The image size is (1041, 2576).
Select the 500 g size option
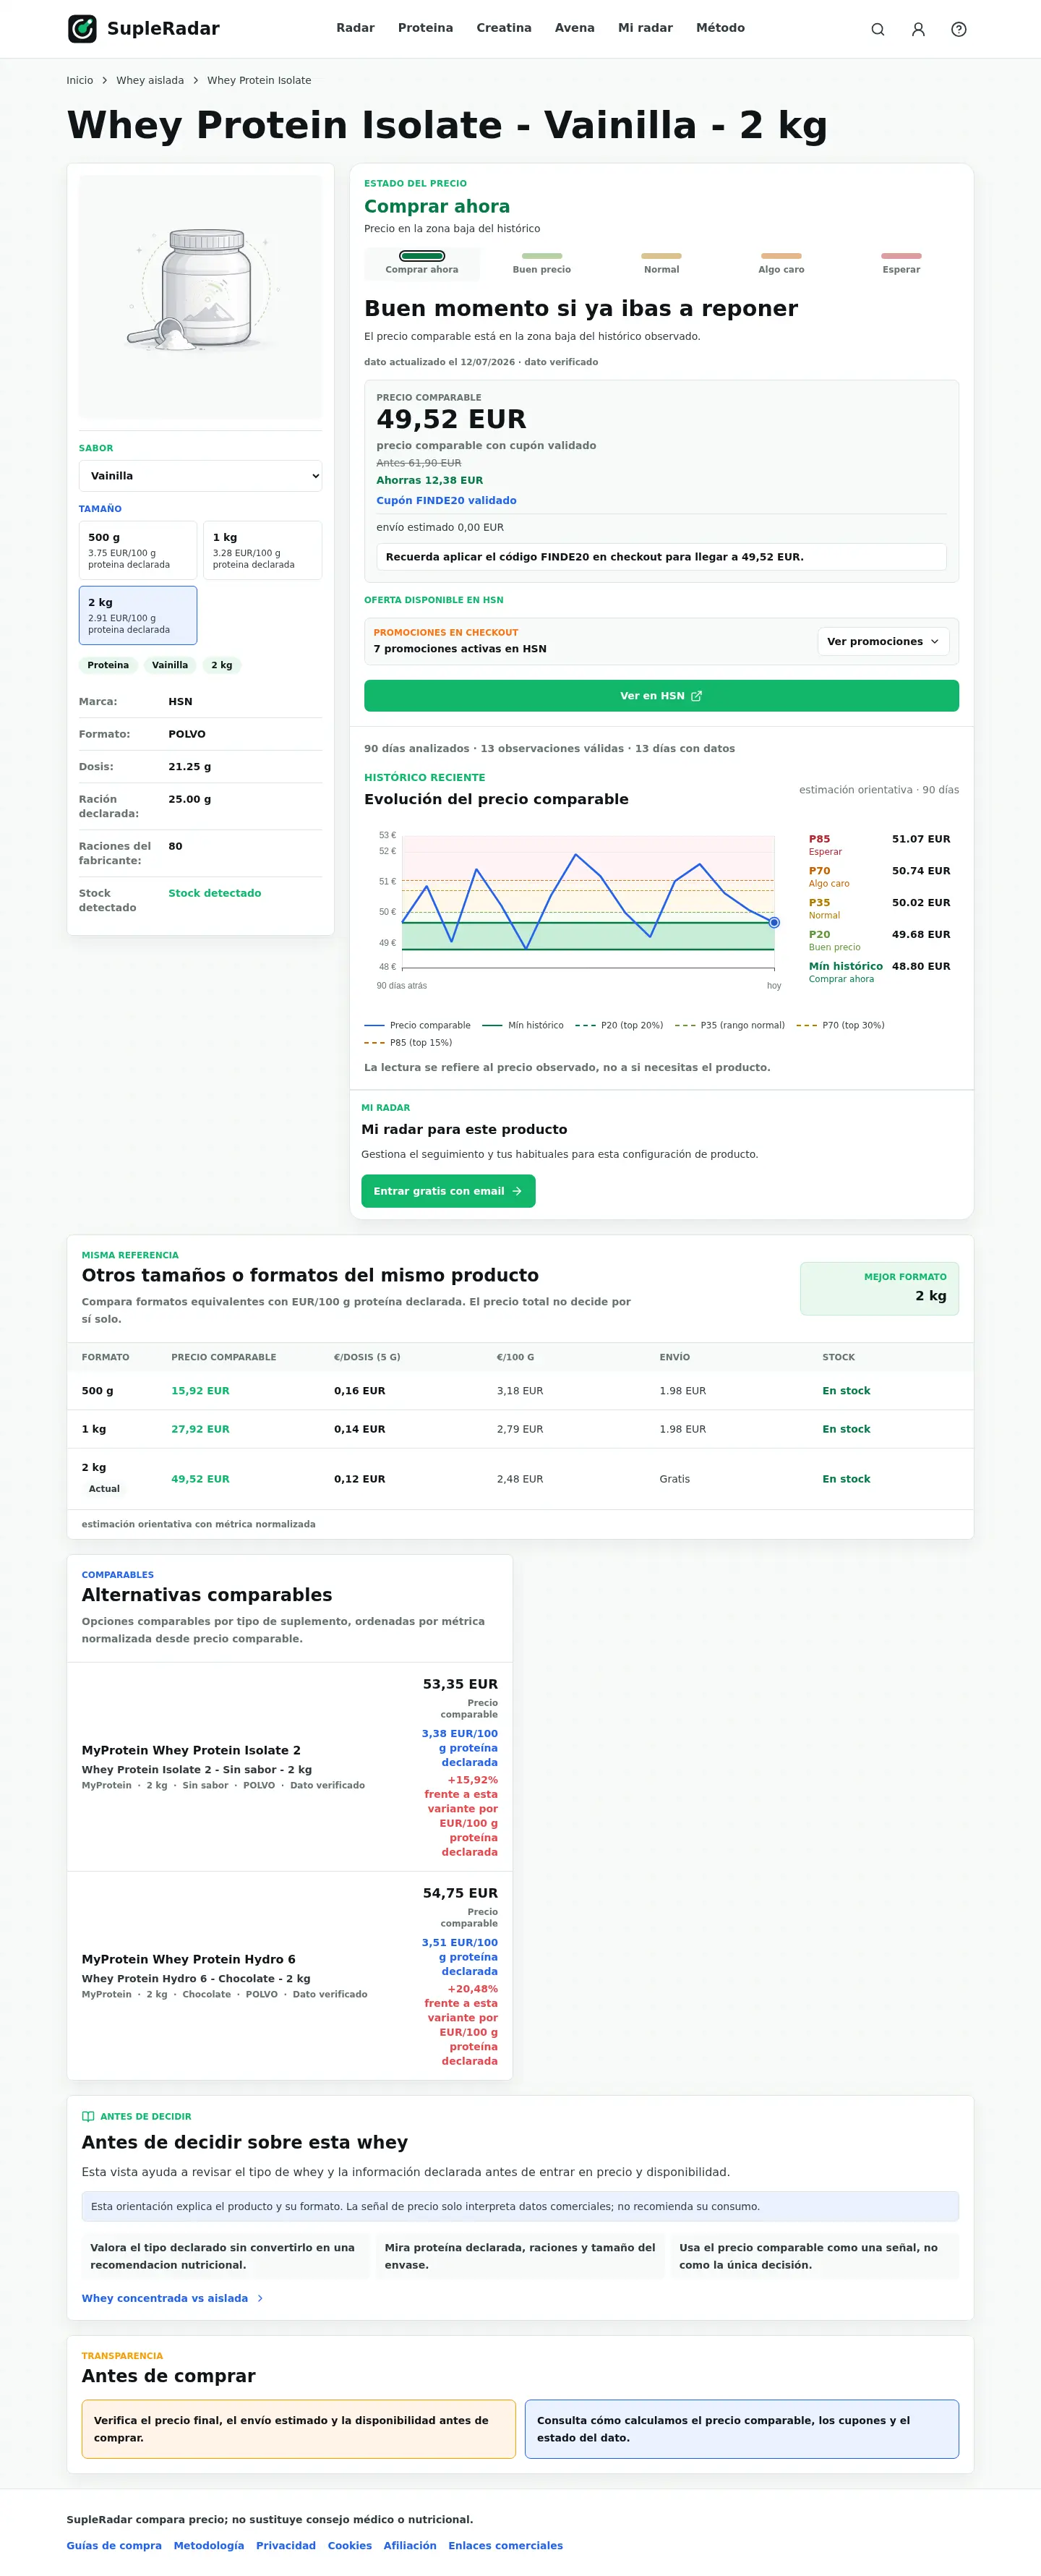(138, 550)
